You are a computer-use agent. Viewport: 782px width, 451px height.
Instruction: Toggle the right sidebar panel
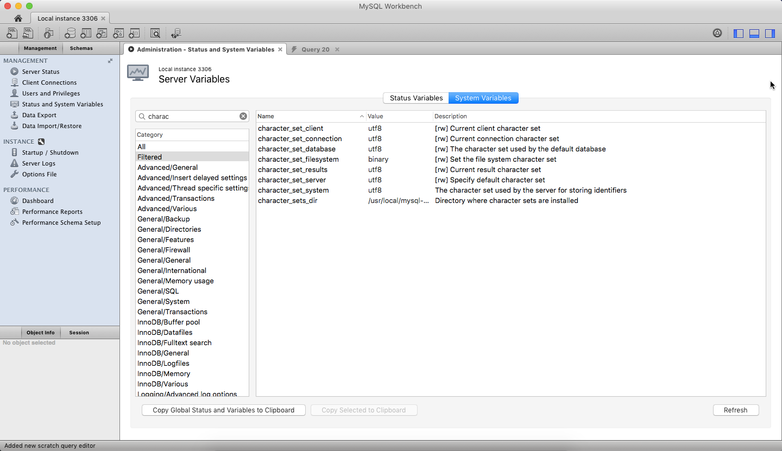[770, 33]
